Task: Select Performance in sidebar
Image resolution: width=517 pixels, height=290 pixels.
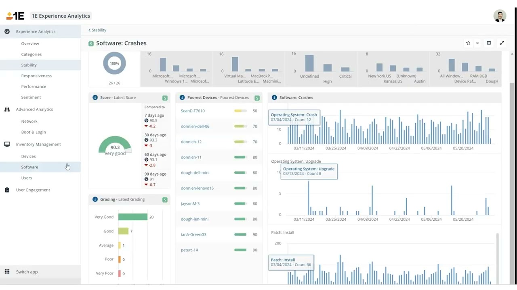Action: (34, 87)
